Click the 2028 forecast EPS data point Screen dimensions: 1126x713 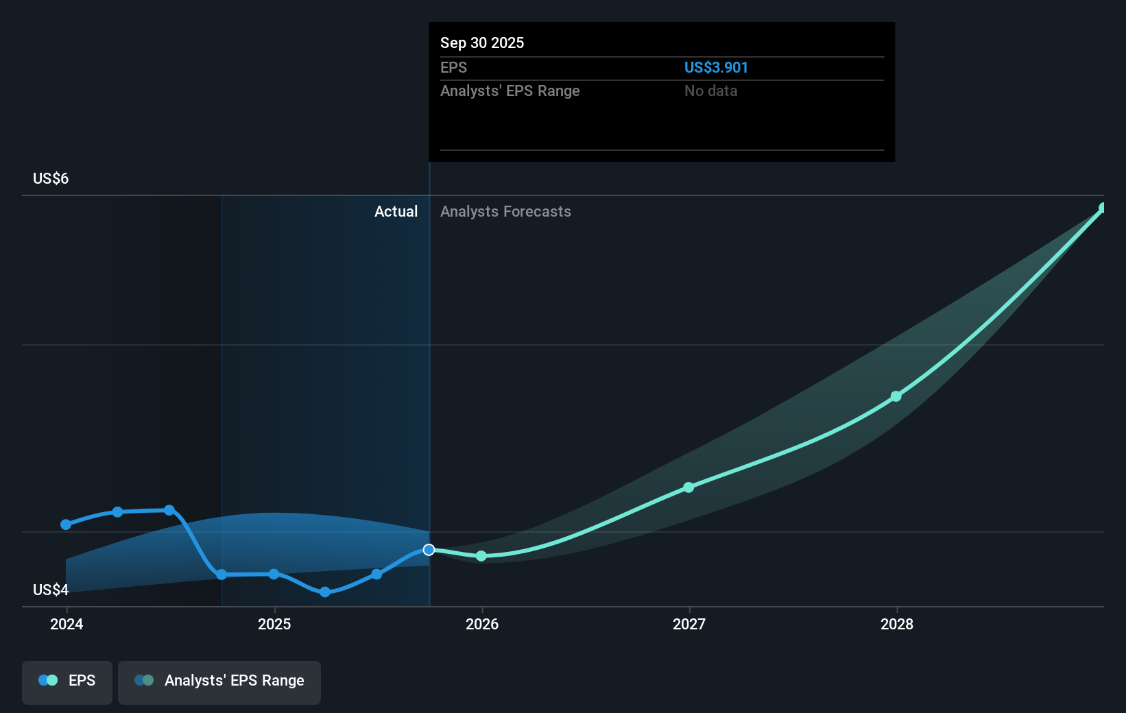pyautogui.click(x=896, y=396)
